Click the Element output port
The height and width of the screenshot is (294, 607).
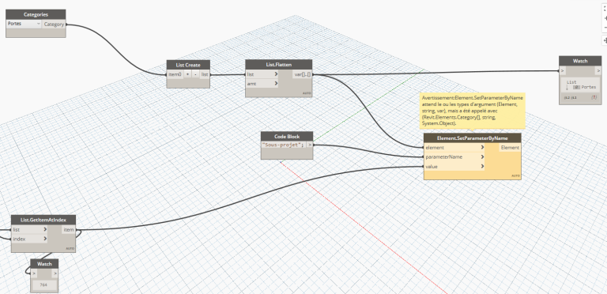[510, 147]
